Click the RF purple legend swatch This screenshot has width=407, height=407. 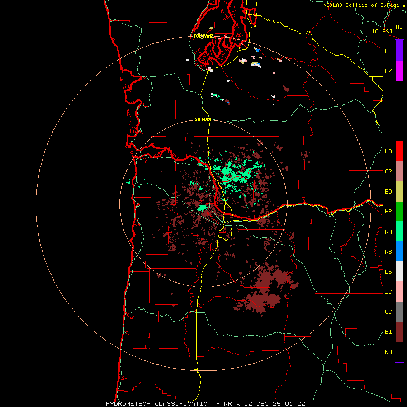click(x=399, y=51)
